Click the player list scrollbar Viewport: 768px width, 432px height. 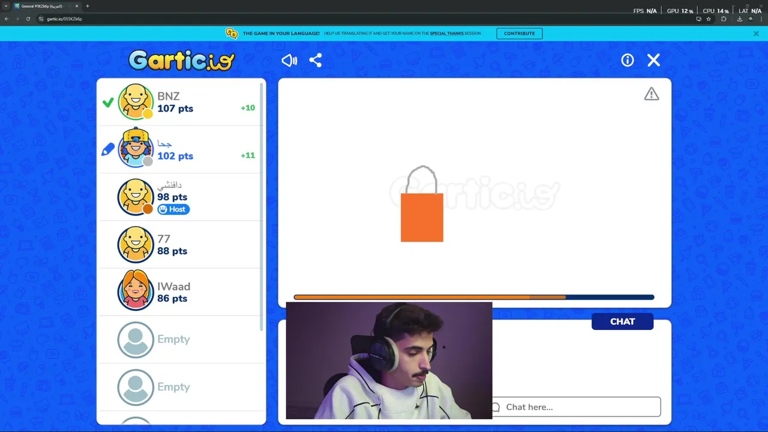coord(262,207)
